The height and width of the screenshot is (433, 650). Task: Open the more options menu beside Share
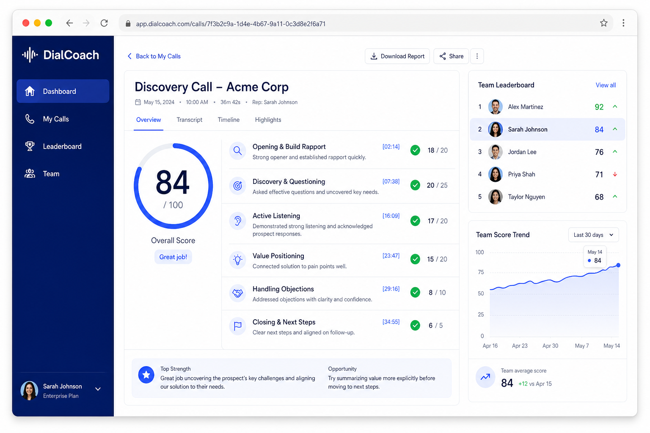click(477, 56)
